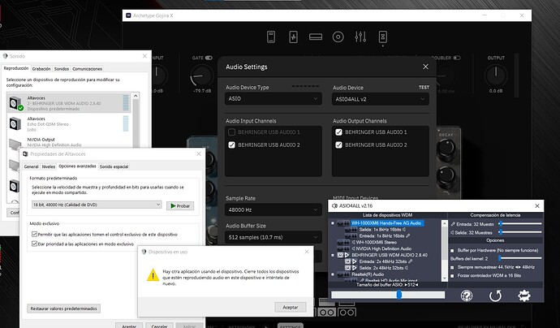Select the BEHRINGER Altavoces speaker icon

click(15, 103)
